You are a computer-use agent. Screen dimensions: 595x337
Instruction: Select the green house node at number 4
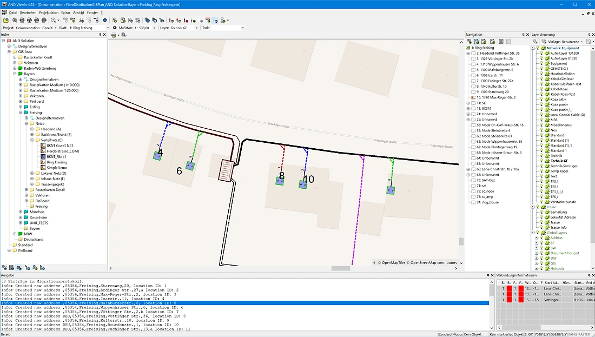click(x=157, y=156)
